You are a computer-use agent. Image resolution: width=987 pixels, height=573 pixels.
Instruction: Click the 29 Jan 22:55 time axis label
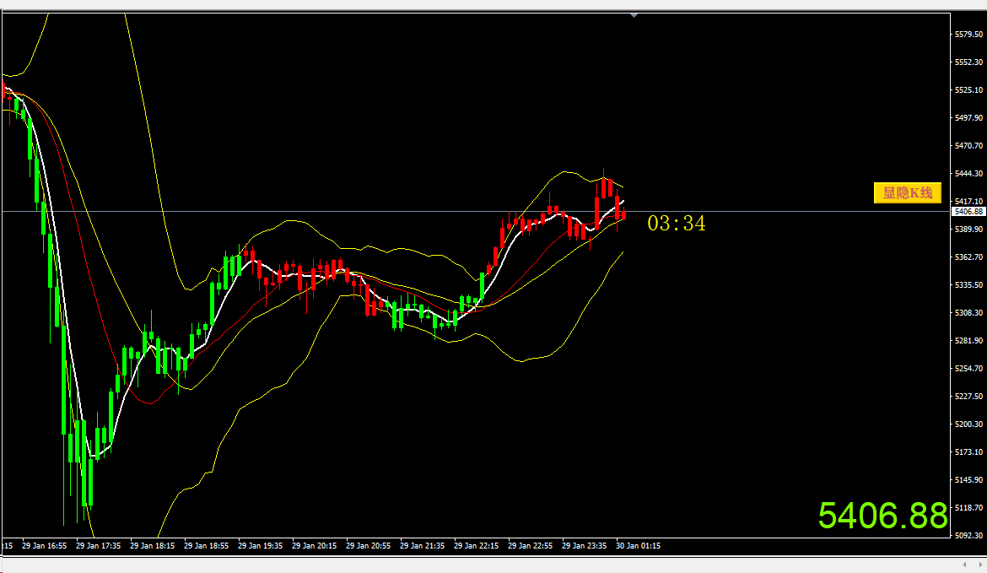click(531, 546)
